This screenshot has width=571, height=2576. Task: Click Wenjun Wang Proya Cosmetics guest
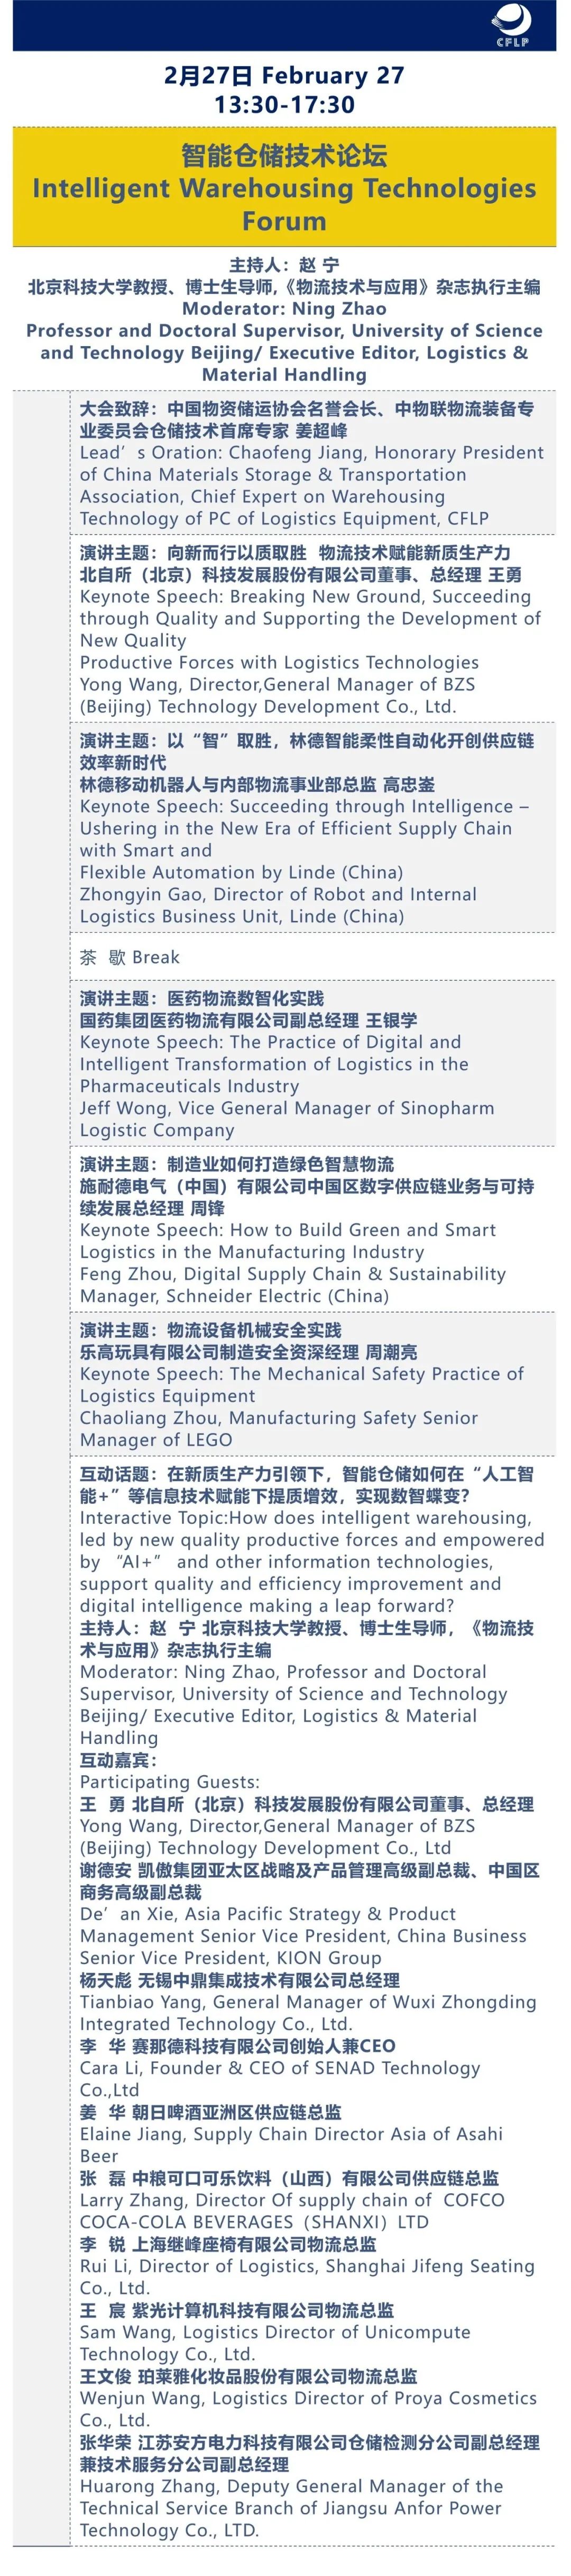308,2409
